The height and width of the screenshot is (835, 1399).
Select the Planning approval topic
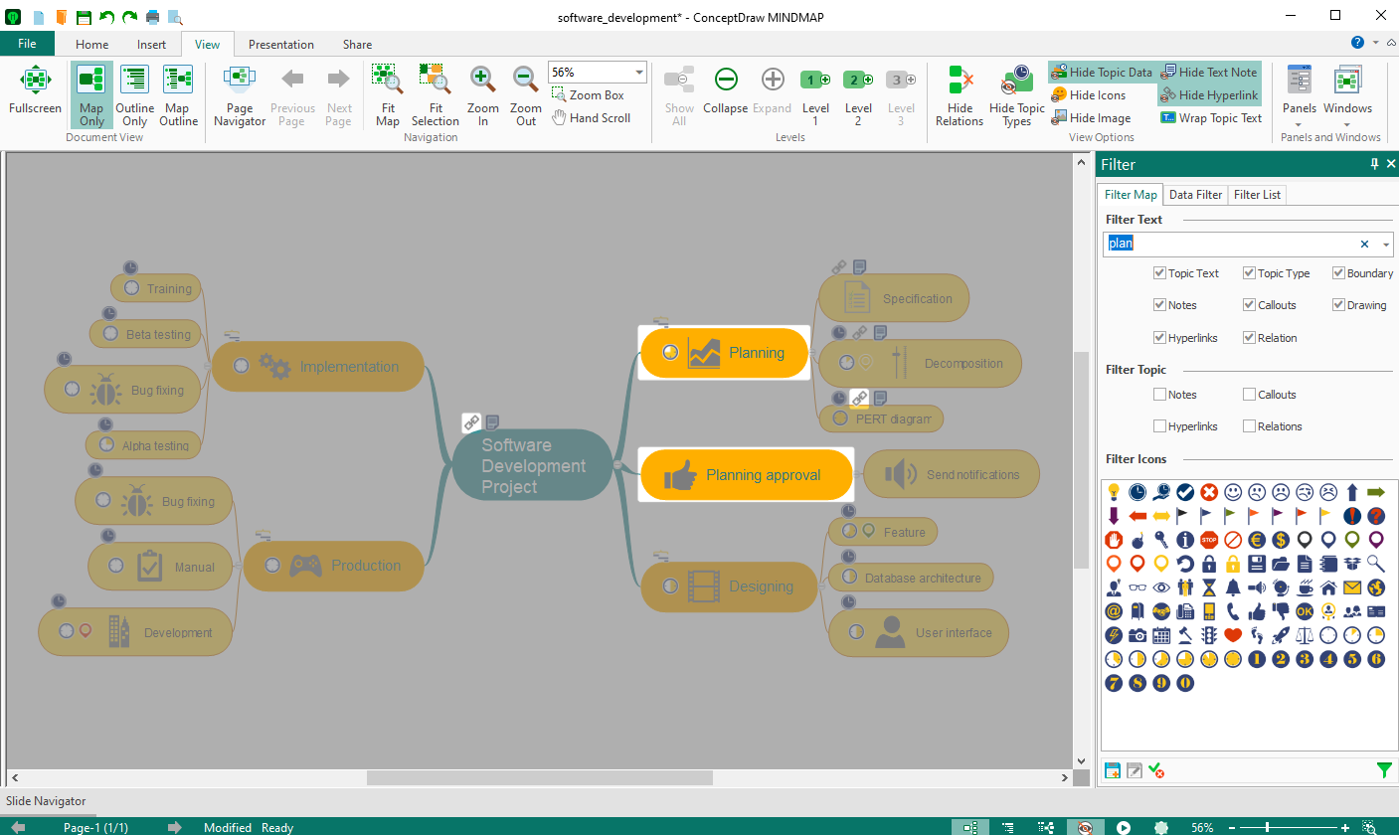pyautogui.click(x=746, y=475)
